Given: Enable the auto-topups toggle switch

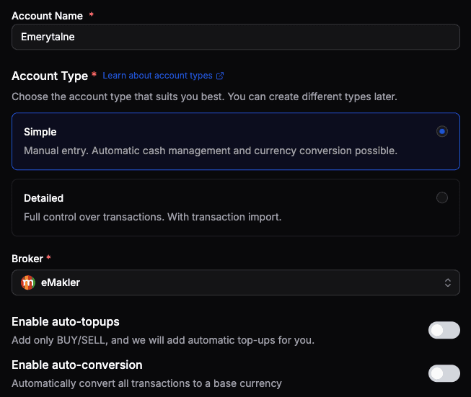Looking at the screenshot, I should (444, 330).
